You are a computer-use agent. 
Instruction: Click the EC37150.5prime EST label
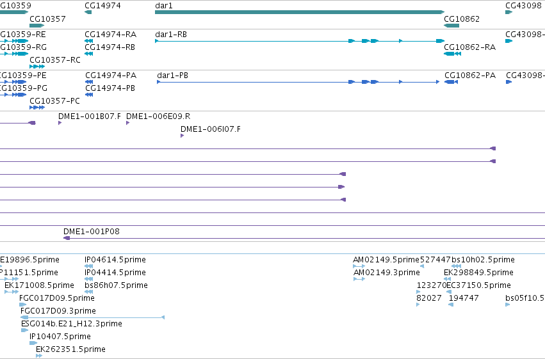click(x=478, y=285)
